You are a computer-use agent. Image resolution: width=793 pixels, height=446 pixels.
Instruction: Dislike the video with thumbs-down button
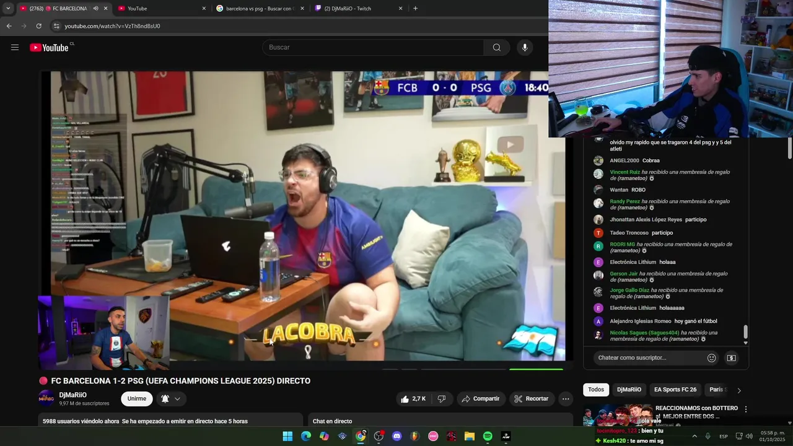tap(442, 399)
